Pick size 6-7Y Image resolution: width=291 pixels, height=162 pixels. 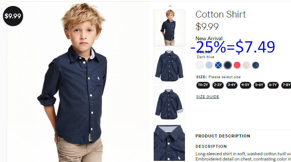(x=273, y=85)
